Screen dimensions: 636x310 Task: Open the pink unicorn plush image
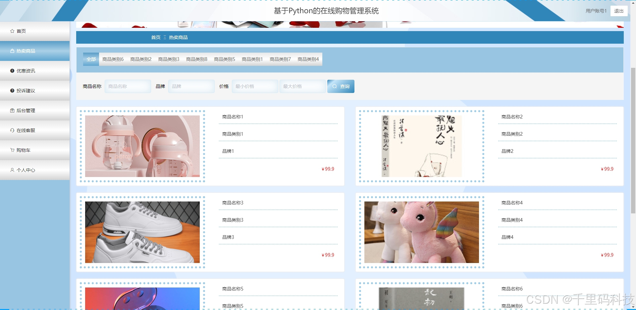[x=422, y=232]
